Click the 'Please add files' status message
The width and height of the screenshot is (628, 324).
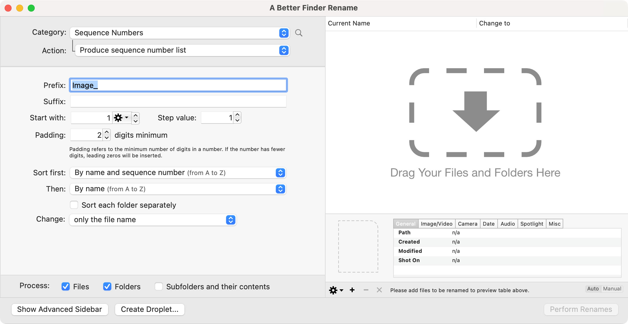click(460, 290)
